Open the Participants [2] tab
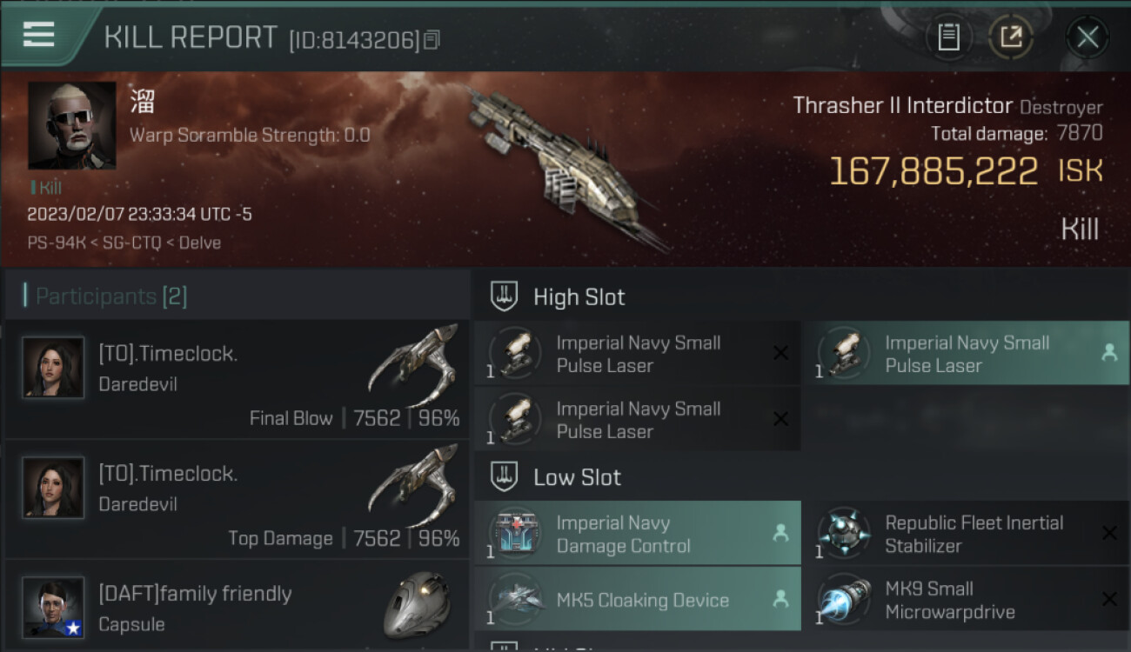This screenshot has width=1131, height=652. (110, 296)
